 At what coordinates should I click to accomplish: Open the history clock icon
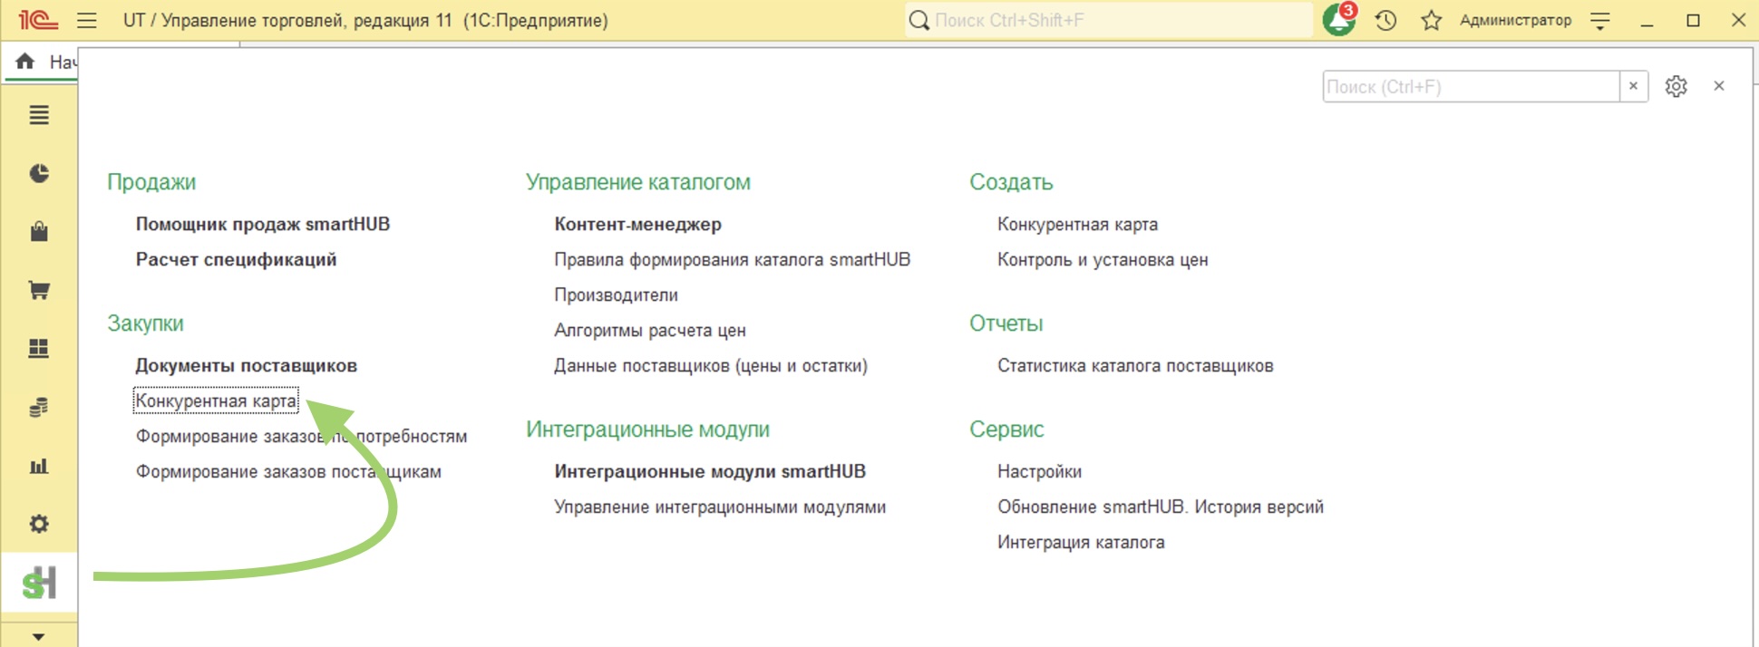point(1385,20)
